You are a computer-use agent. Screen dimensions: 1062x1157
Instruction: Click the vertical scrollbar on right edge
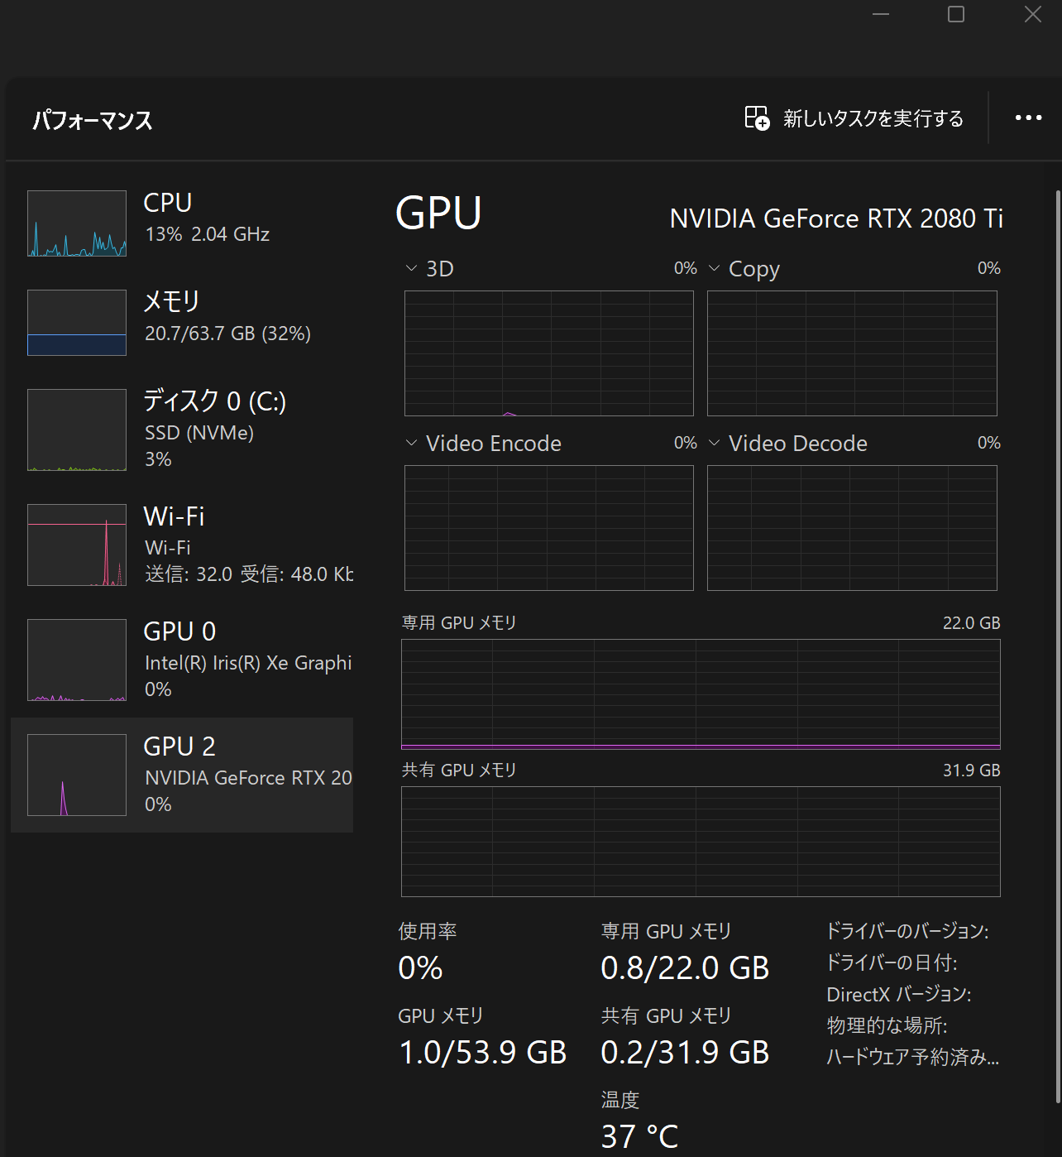click(1057, 646)
